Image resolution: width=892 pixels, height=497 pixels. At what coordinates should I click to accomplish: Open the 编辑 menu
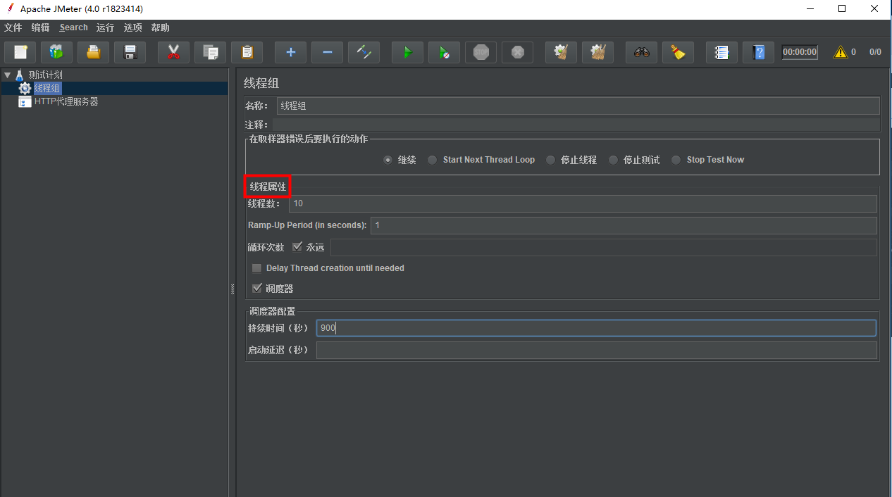pos(41,27)
